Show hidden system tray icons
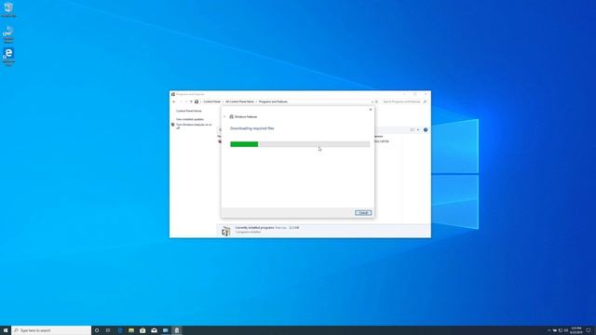Image resolution: width=596 pixels, height=335 pixels. tap(549, 330)
